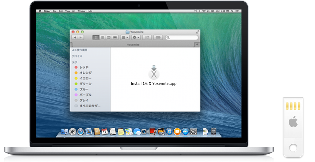Open Spotlight search magnifier in menu bar
This screenshot has width=315, height=162.
(232, 11)
